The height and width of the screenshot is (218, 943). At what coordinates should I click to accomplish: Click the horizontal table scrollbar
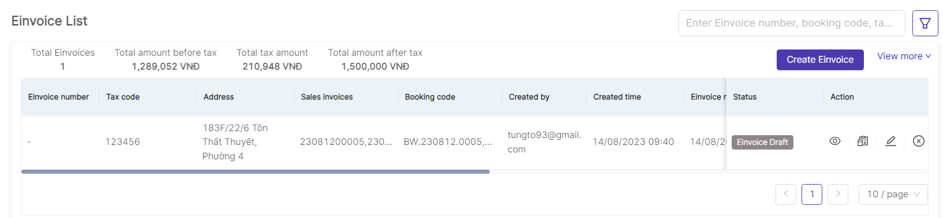(255, 171)
